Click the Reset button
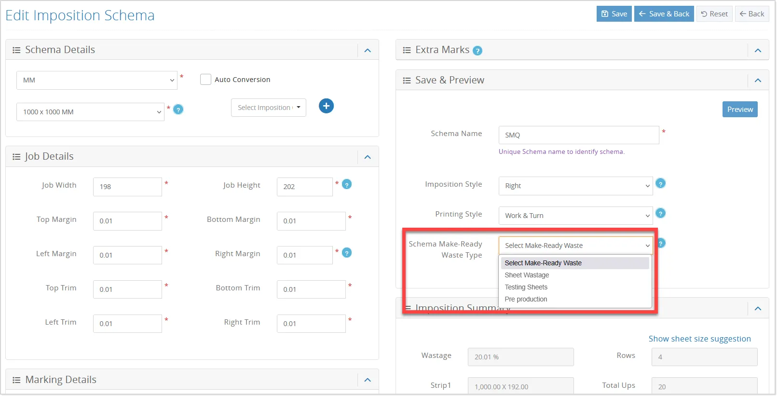Screen dimensions: 778x397 click(x=714, y=14)
